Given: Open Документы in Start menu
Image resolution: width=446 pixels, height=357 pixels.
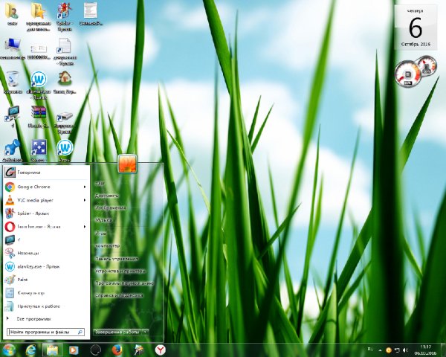Looking at the screenshot, I should (x=106, y=196).
